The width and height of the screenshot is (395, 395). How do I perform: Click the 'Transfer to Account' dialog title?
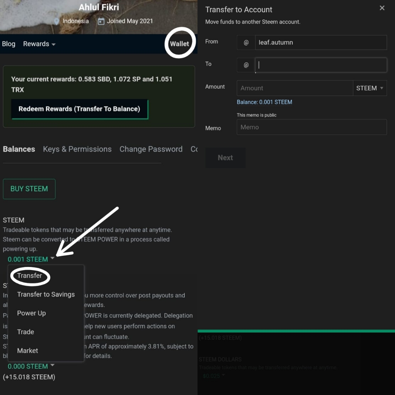coord(238,10)
